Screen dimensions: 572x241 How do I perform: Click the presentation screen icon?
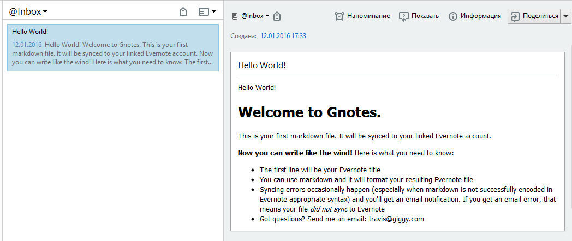403,16
